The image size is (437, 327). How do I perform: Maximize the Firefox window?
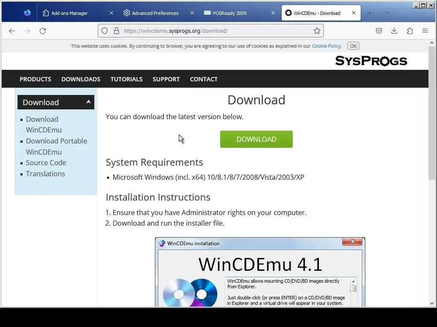[423, 5]
